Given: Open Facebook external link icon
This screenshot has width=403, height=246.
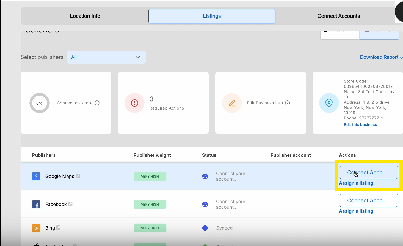Looking at the screenshot, I should [x=70, y=204].
